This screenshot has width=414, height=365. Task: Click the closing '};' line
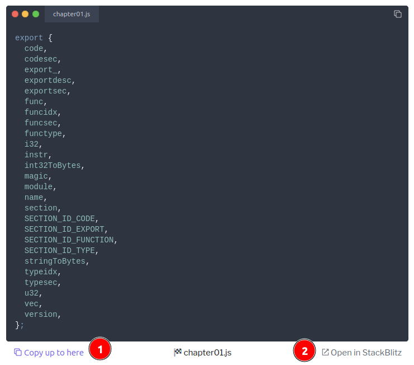click(x=20, y=325)
